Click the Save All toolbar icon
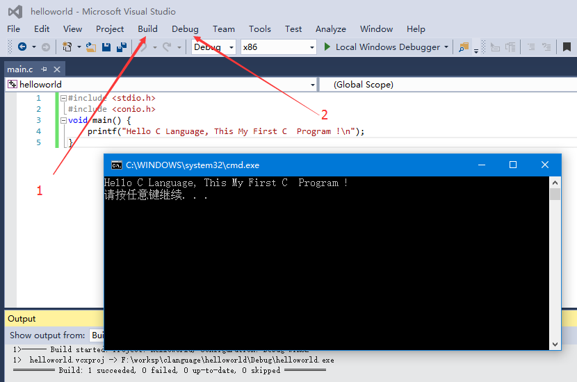This screenshot has height=382, width=577. pyautogui.click(x=122, y=47)
